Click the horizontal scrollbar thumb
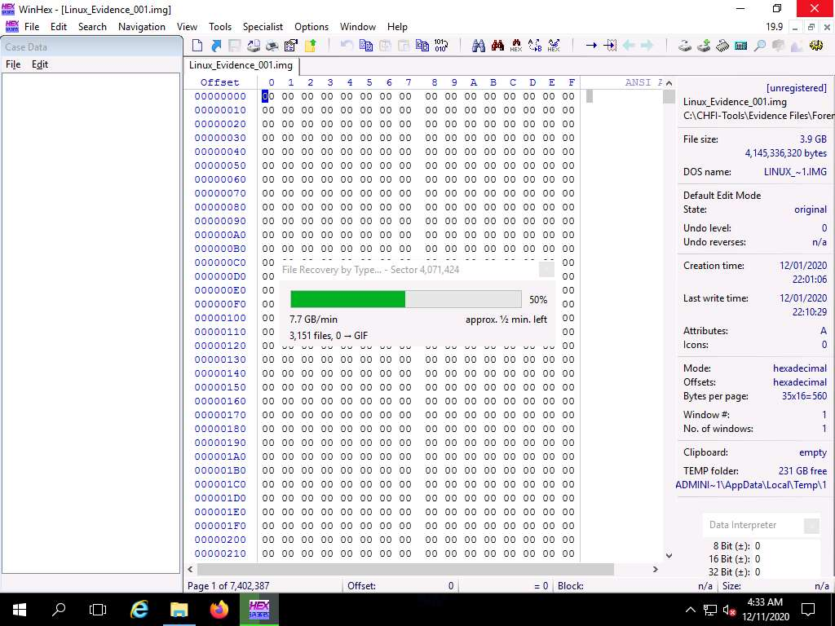The width and height of the screenshot is (835, 626). click(x=405, y=569)
